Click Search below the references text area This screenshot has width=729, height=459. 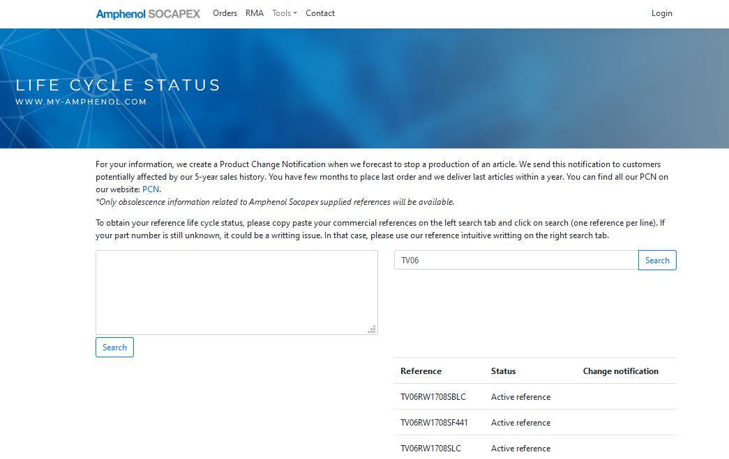pyautogui.click(x=114, y=347)
